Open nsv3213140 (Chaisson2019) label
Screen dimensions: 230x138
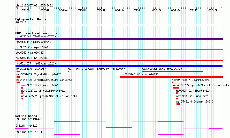(x=139, y=74)
